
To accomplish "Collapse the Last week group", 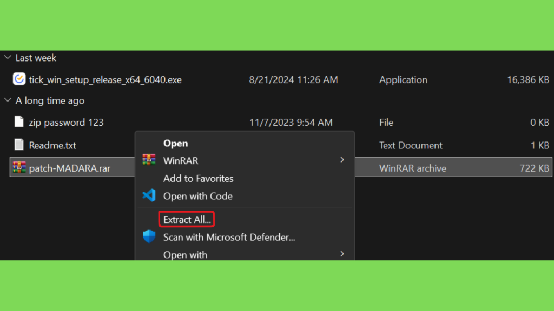I will [x=8, y=57].
